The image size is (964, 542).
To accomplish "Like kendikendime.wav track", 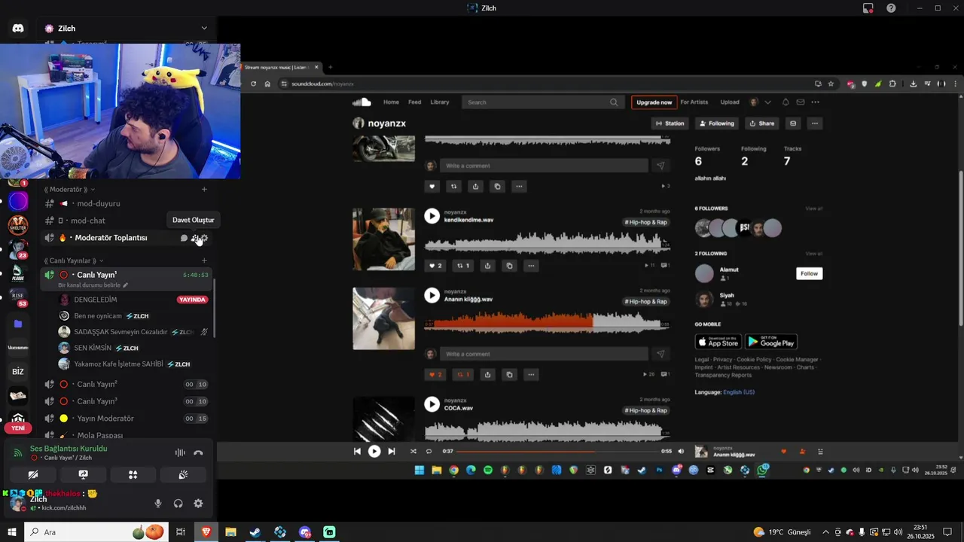I will tap(435, 266).
